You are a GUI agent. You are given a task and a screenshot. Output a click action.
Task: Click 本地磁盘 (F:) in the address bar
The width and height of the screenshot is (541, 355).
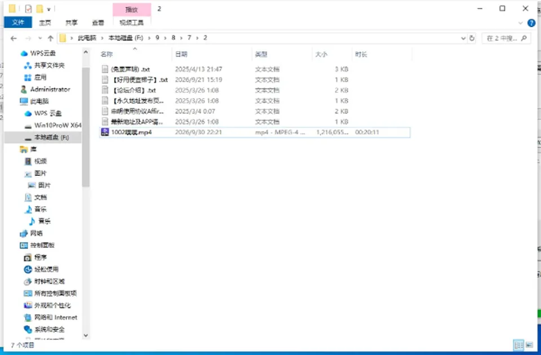[x=126, y=38]
